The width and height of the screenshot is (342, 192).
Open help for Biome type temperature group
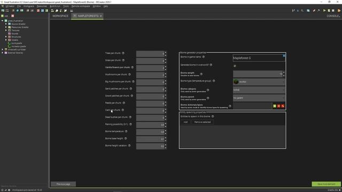point(214,81)
